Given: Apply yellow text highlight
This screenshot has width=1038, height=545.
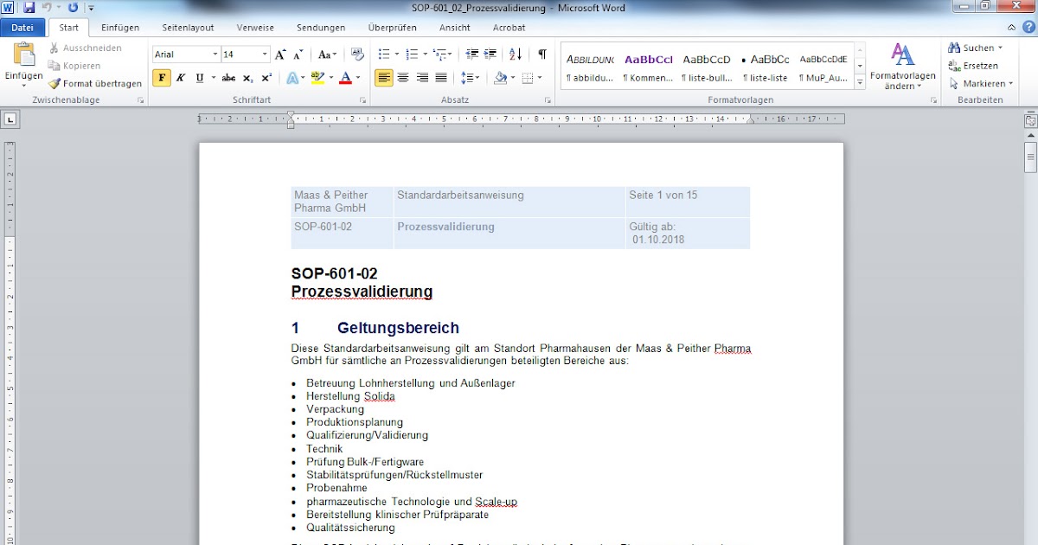Looking at the screenshot, I should [x=317, y=78].
